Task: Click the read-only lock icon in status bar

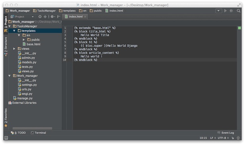Action: [233, 138]
